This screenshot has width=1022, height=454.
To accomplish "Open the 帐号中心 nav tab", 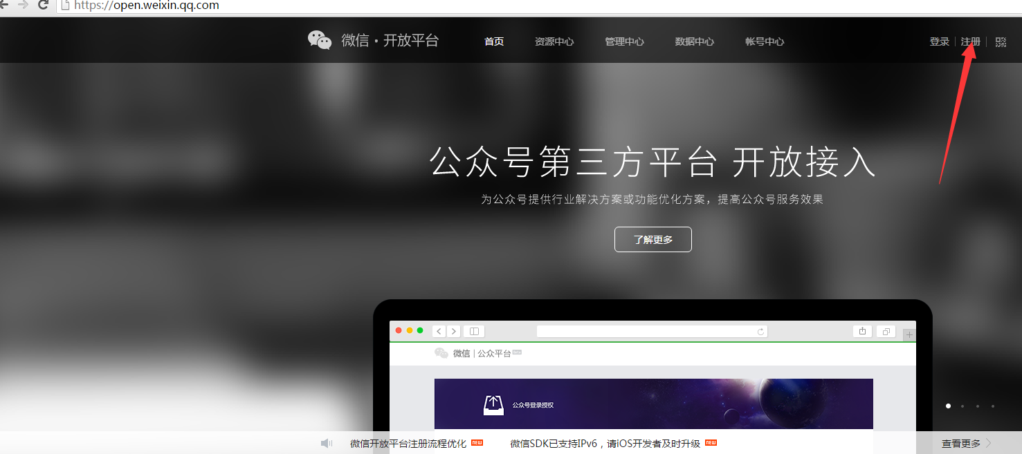I will click(765, 41).
